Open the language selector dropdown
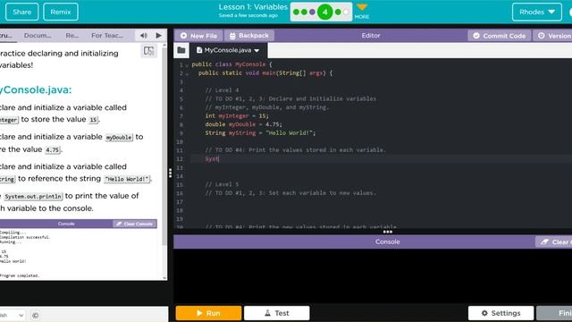This screenshot has height=322, width=572. point(12,315)
